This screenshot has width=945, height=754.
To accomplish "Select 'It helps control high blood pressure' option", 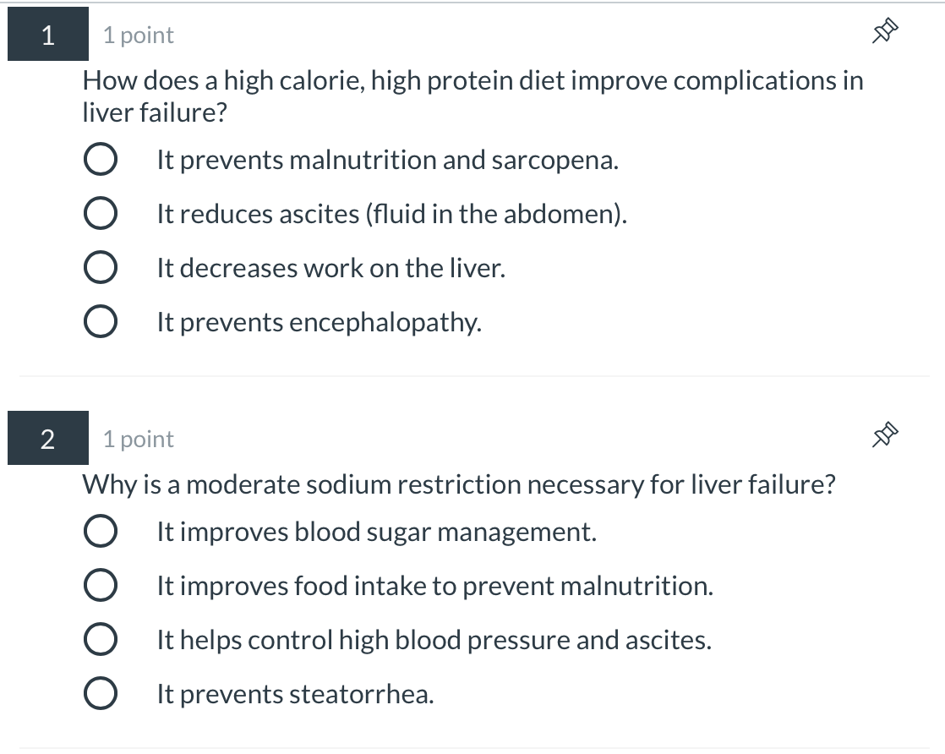I will 100,641.
